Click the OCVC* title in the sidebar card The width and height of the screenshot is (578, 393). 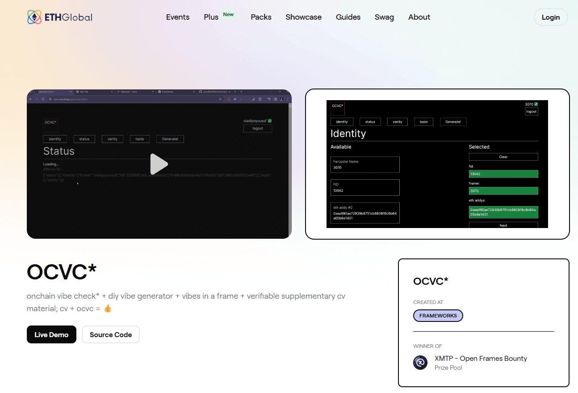(x=431, y=281)
